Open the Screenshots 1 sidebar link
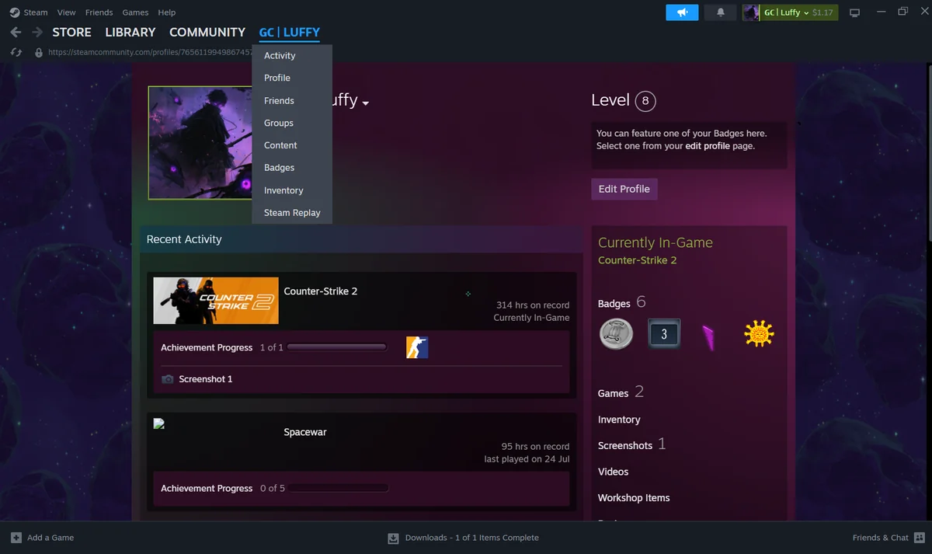Image resolution: width=932 pixels, height=554 pixels. [x=632, y=445]
